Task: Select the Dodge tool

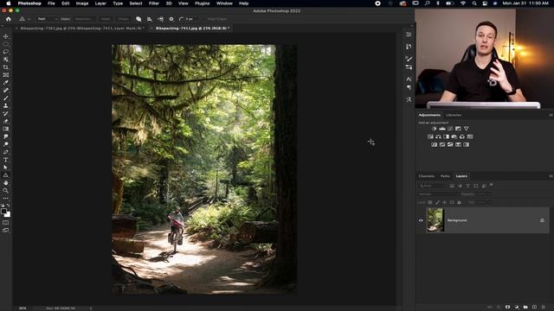Action: pyautogui.click(x=6, y=144)
